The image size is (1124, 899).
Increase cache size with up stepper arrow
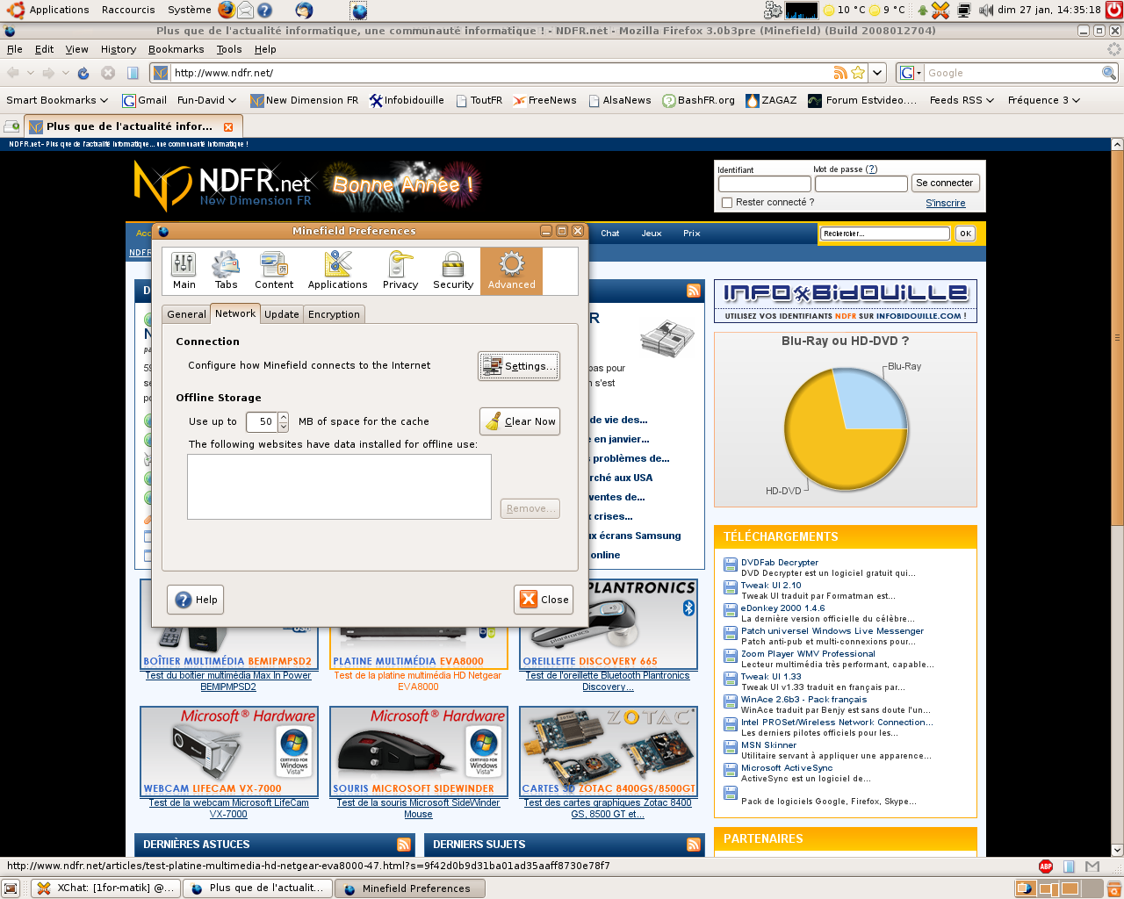(283, 417)
